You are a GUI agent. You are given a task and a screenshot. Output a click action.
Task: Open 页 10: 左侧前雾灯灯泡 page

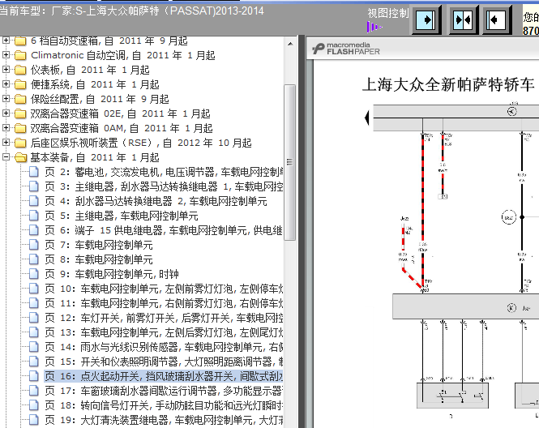(x=164, y=289)
